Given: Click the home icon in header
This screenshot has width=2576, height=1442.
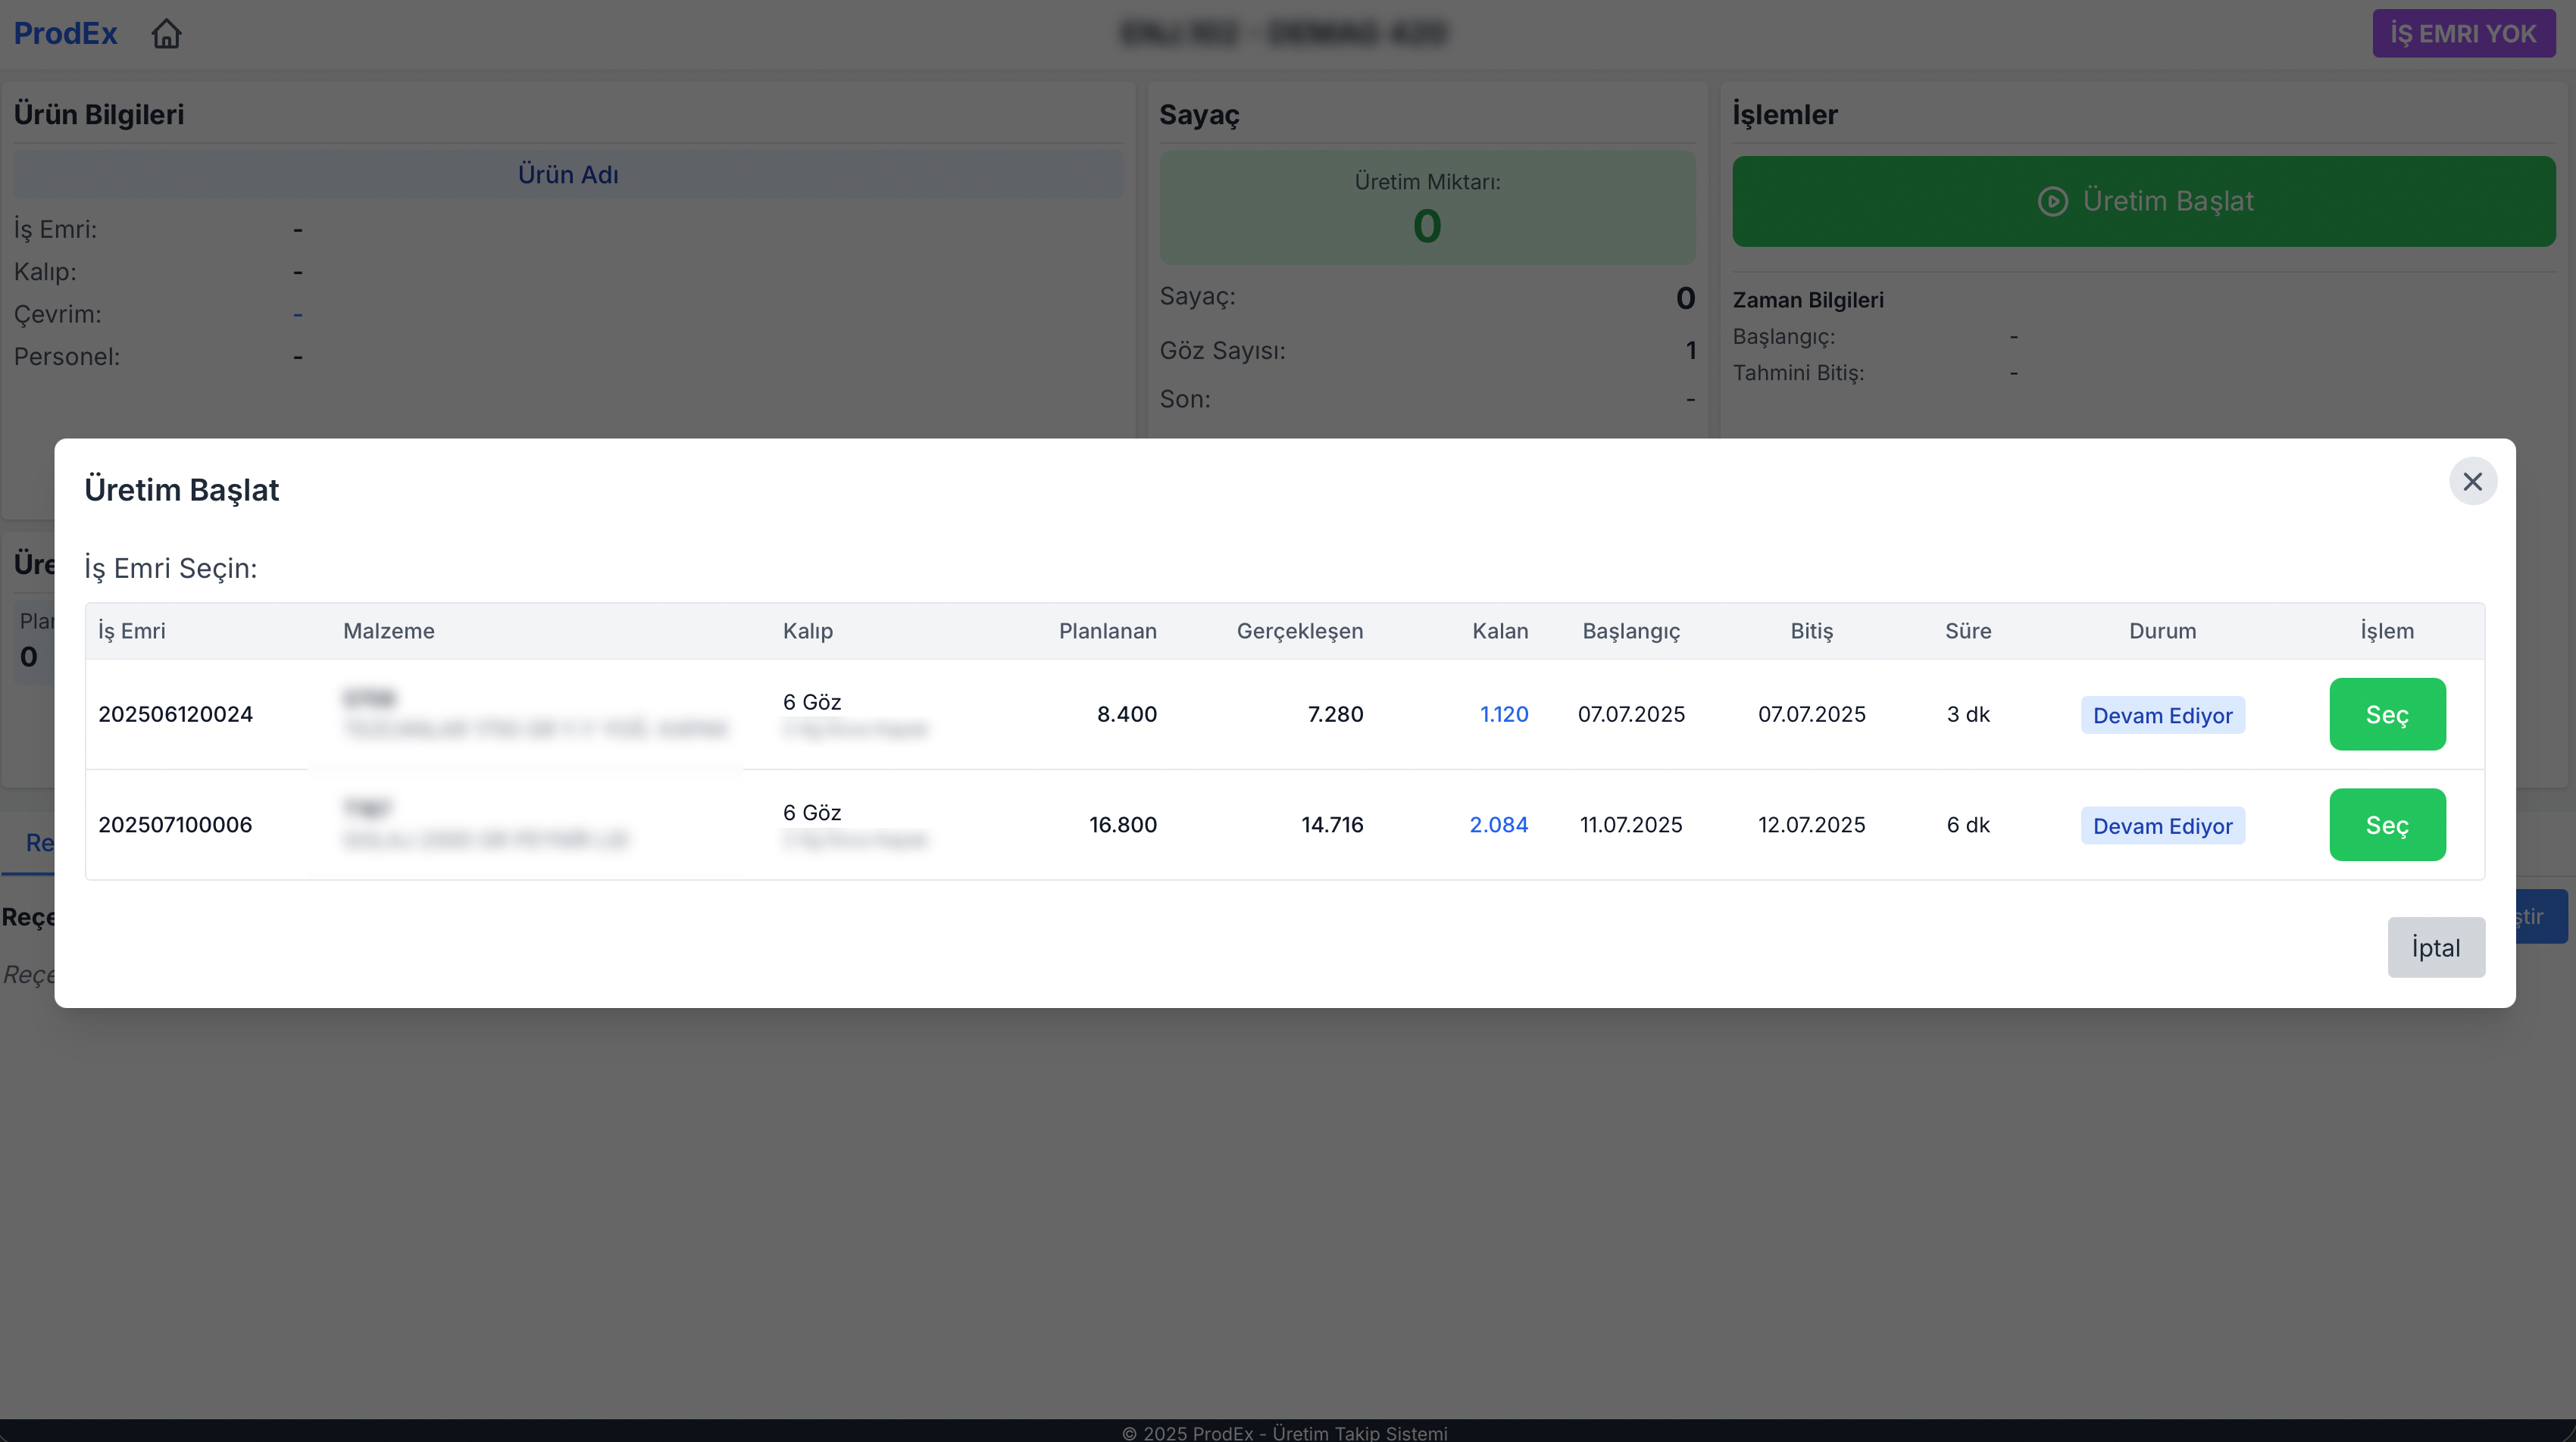Looking at the screenshot, I should pyautogui.click(x=166, y=34).
